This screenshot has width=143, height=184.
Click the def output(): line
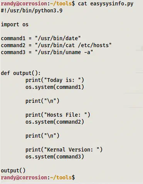click(21, 73)
